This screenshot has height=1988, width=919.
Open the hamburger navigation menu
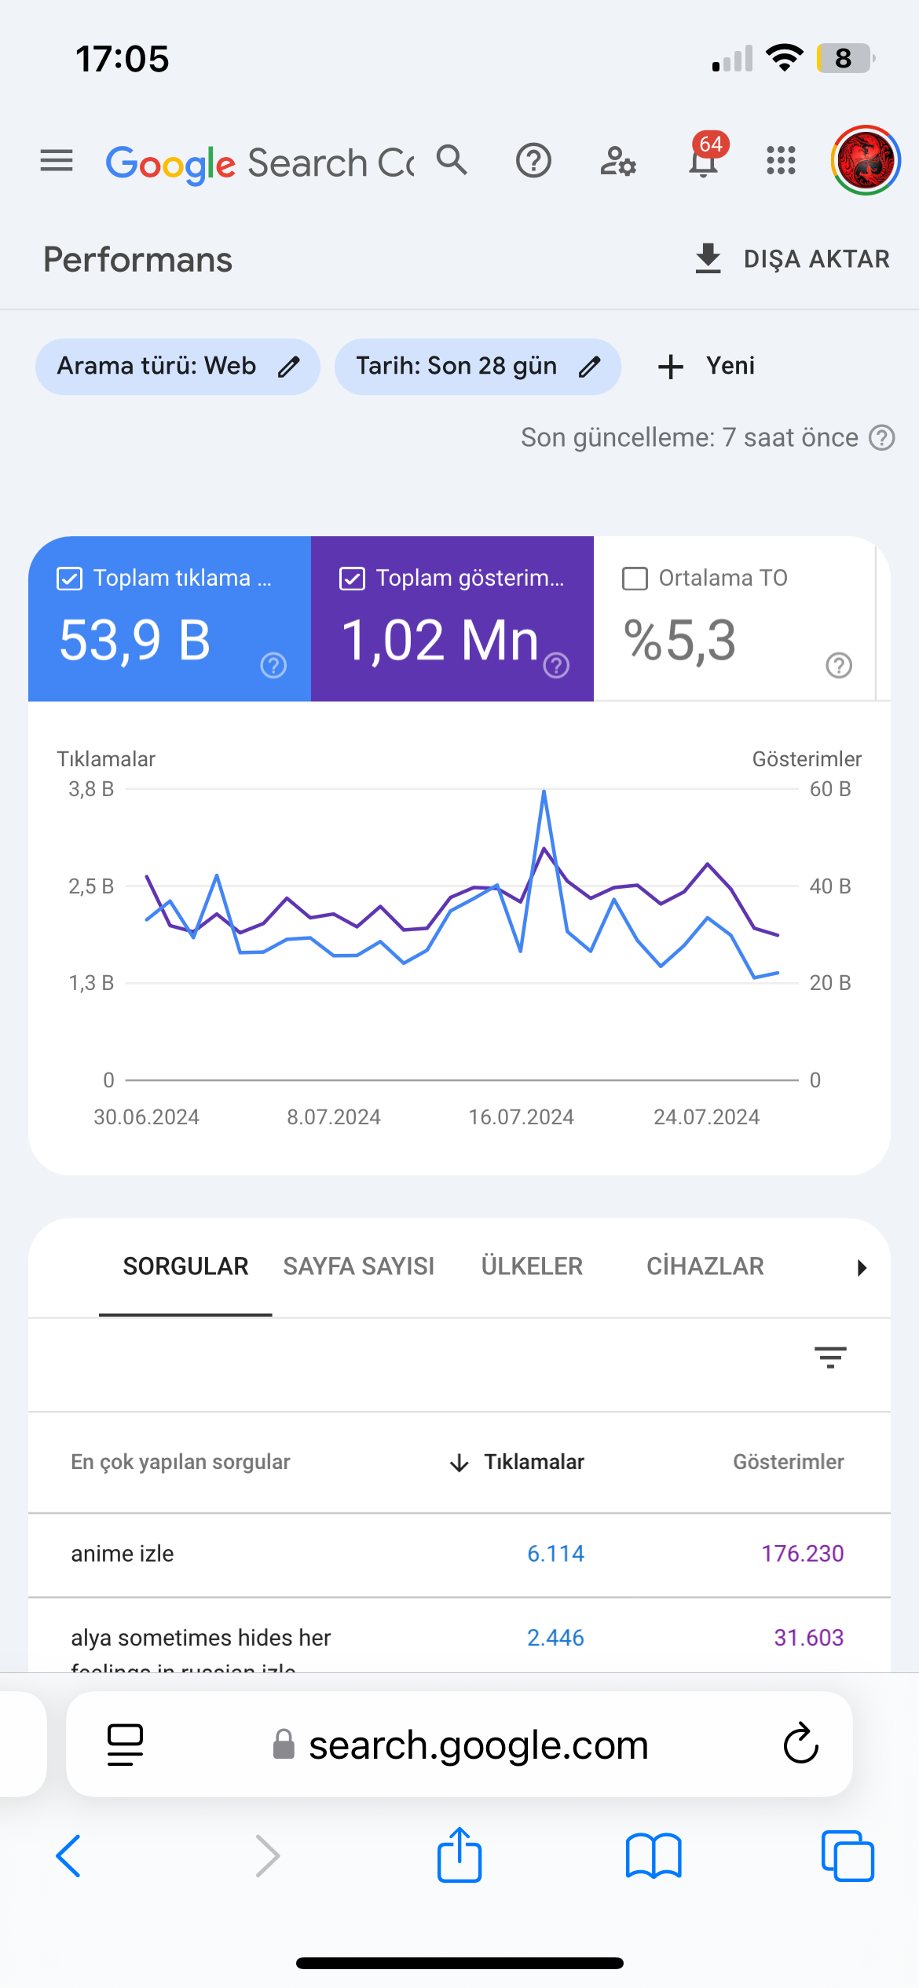click(57, 161)
